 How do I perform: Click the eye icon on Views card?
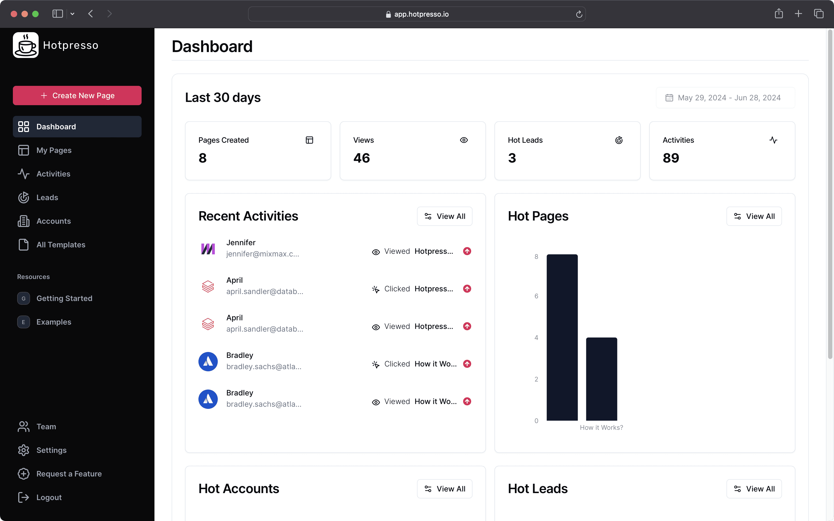[x=463, y=140]
